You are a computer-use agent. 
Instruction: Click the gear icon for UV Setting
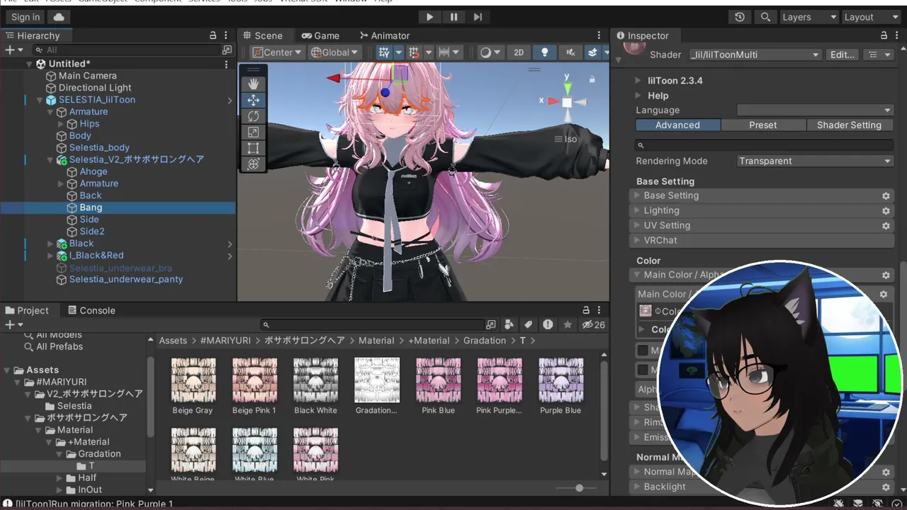(x=886, y=225)
